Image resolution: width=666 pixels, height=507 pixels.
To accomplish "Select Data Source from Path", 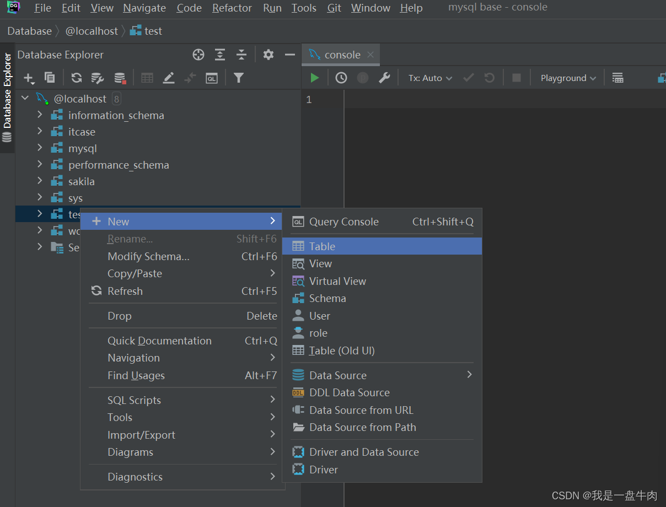I will click(x=382, y=427).
